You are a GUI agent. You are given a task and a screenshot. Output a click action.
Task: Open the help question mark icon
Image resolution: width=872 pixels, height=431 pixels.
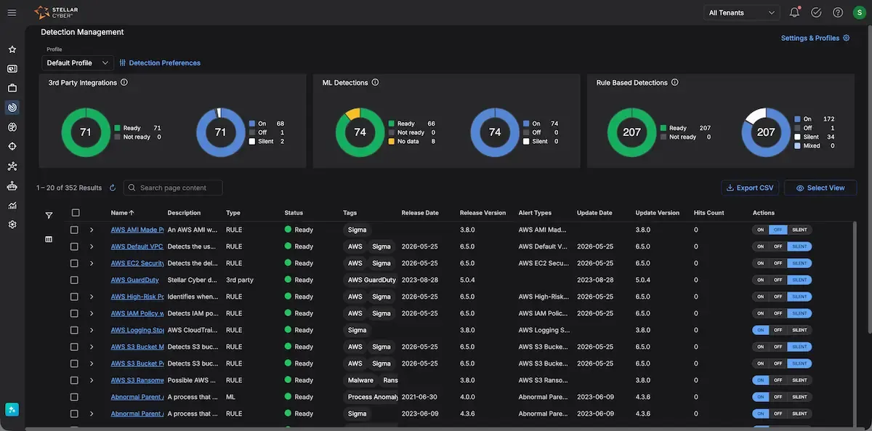pyautogui.click(x=838, y=12)
